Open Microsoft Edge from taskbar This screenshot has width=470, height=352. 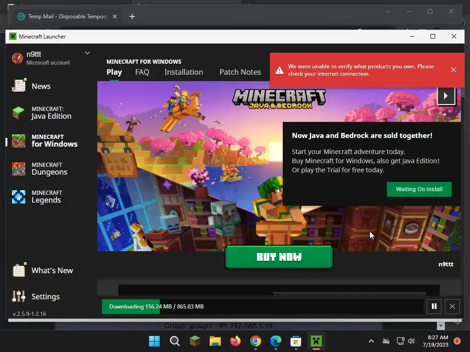275,341
